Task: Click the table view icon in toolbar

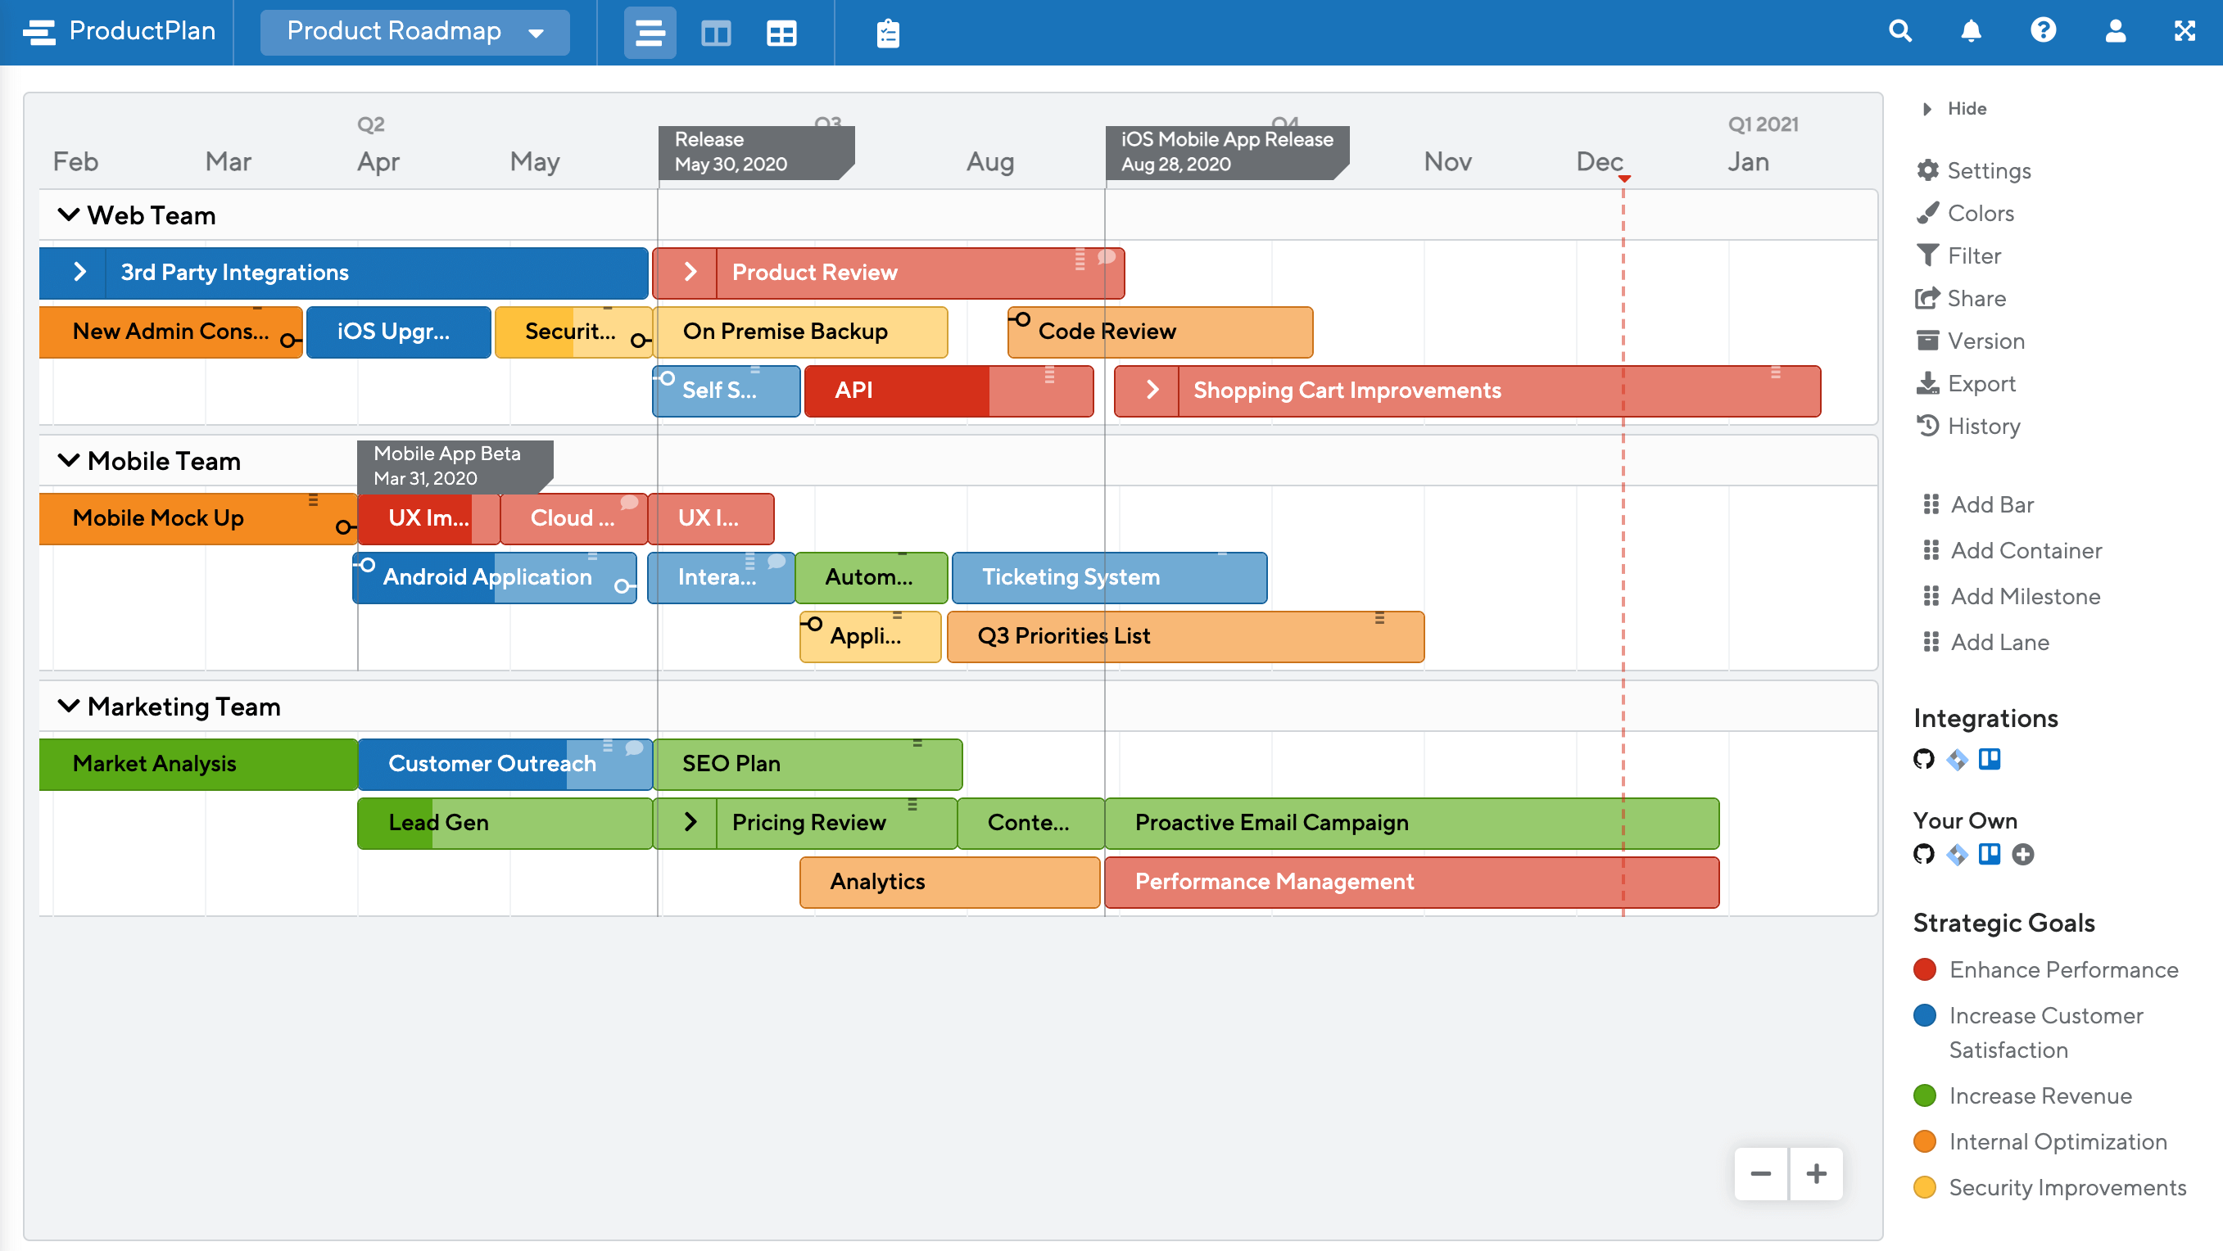Action: tap(779, 32)
